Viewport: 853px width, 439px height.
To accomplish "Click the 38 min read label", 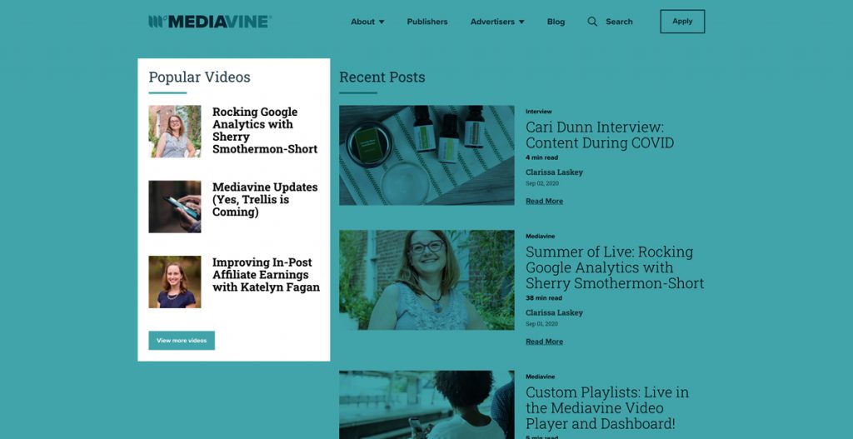I will (544, 298).
